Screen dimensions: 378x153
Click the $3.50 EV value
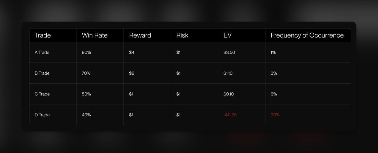point(229,53)
